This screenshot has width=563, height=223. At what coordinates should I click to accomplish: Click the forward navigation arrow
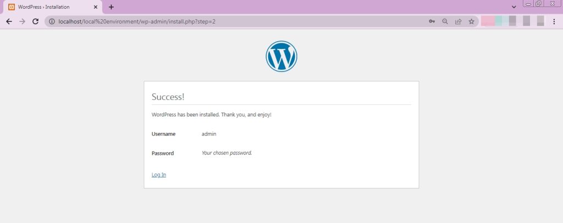click(x=22, y=21)
